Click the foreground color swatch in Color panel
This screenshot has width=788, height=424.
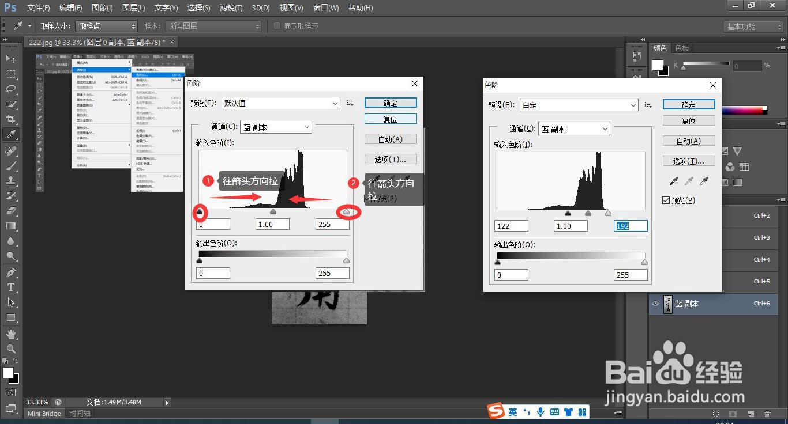click(658, 65)
